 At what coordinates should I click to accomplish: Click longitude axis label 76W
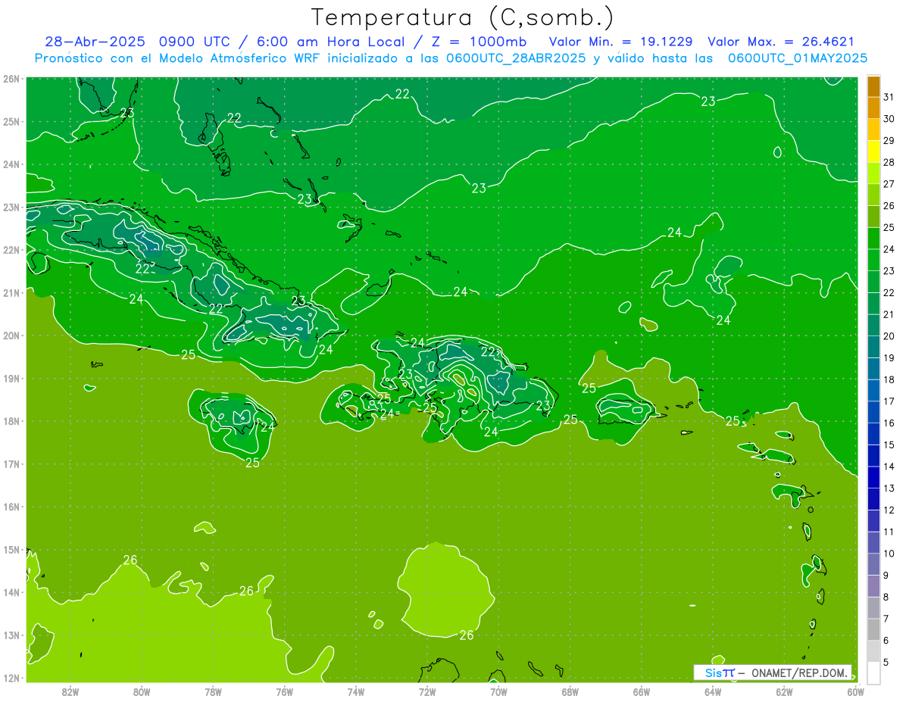(285, 691)
